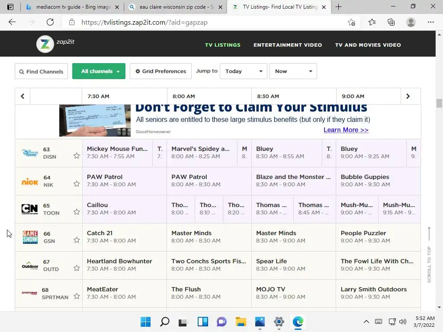443x332 pixels.
Task: Open Blaze and the Monster listing
Action: click(x=294, y=181)
